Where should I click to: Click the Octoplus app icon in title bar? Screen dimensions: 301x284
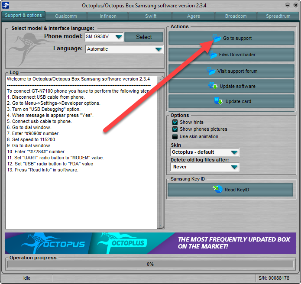[6, 5]
